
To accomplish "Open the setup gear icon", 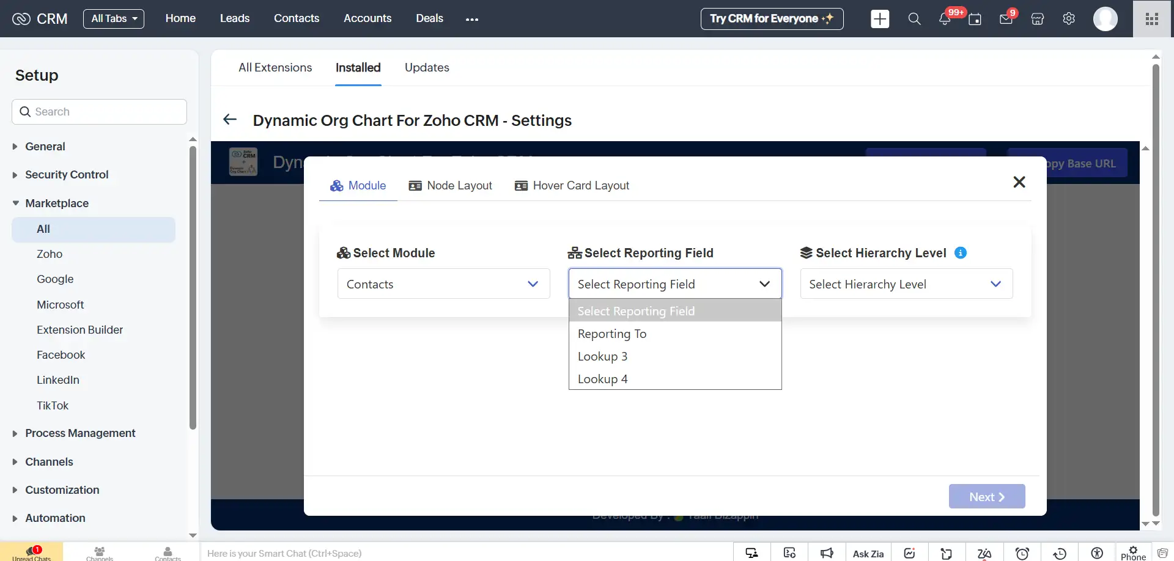I will click(x=1069, y=19).
